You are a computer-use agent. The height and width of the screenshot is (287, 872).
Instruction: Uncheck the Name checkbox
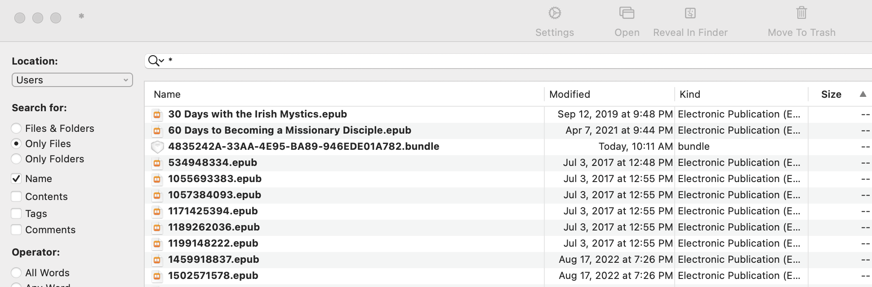[16, 178]
